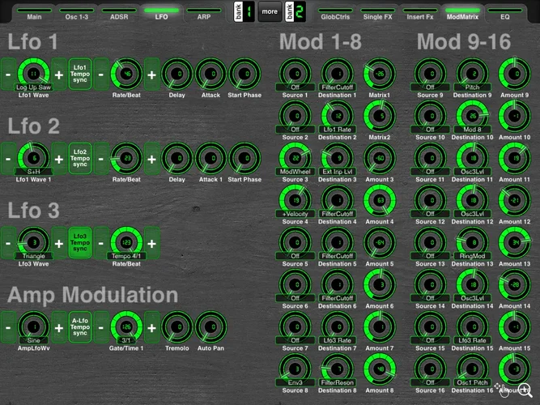Click the Matrix1 amount knob

379,75
